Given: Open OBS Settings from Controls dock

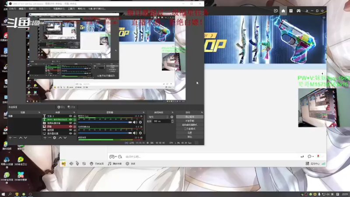Looking at the screenshot, I should point(189,133).
